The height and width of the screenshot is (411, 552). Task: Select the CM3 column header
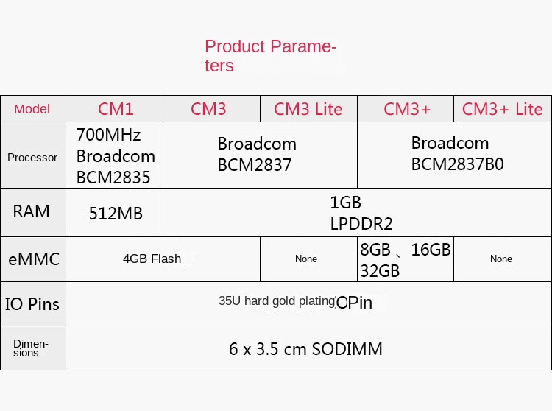[208, 109]
